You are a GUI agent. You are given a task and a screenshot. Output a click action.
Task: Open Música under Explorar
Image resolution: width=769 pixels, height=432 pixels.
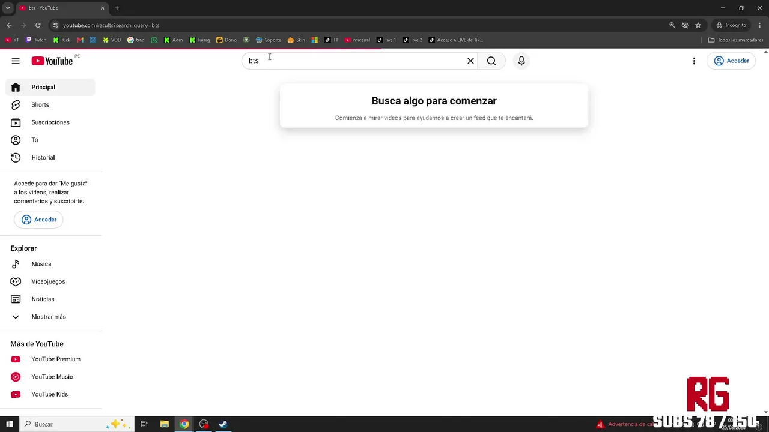[50, 264]
